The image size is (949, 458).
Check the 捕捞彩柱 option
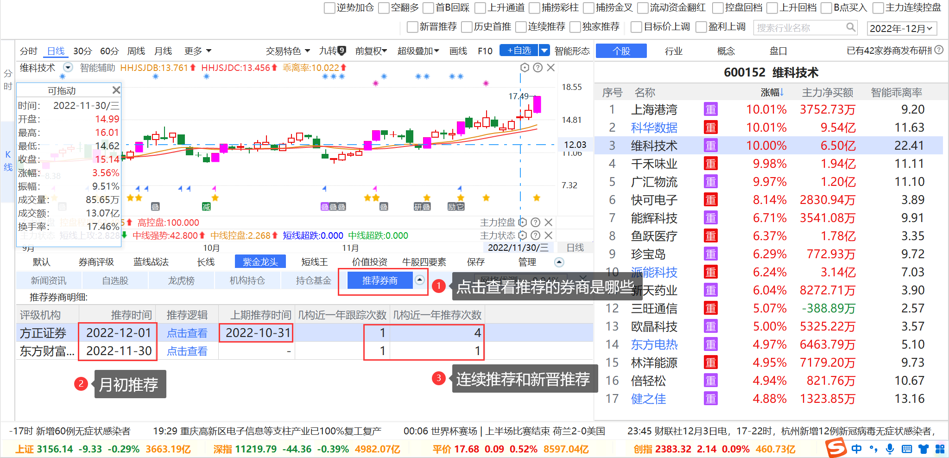click(535, 8)
